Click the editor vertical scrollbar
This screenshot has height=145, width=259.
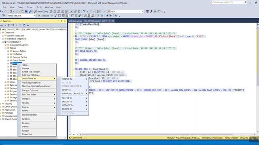coord(257,79)
